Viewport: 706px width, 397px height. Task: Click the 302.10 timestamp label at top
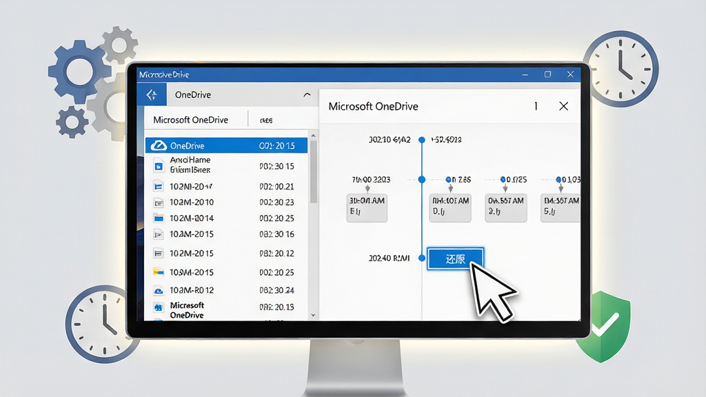click(390, 140)
